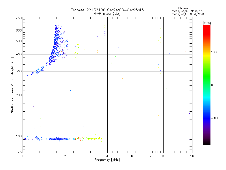
Task: Click the 'Stationary phase Virtual Height [km]' label
Action: coord(12,85)
